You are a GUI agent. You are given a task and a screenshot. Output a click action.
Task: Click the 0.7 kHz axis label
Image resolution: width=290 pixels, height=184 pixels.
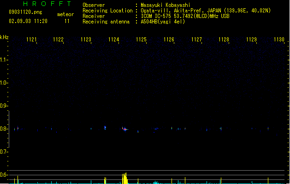tap(4, 152)
